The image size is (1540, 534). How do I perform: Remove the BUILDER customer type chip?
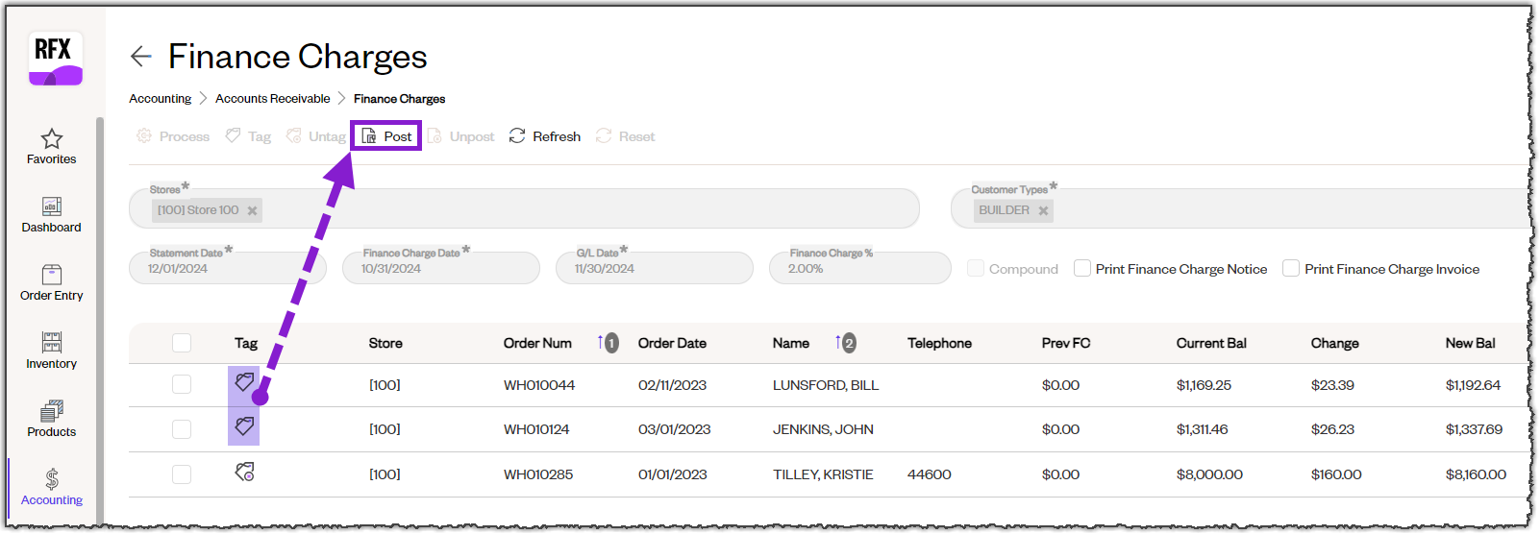tap(1043, 210)
